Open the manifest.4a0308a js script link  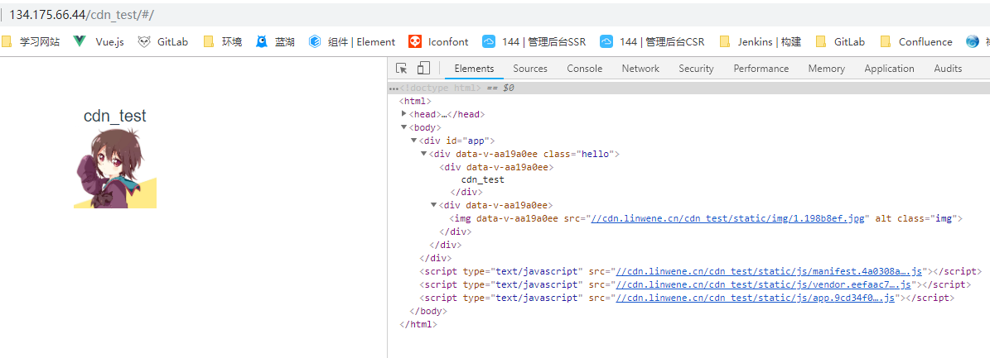(x=770, y=272)
